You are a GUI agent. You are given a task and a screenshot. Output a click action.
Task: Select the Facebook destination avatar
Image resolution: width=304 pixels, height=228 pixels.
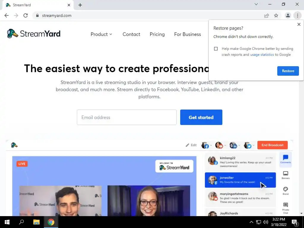pyautogui.click(x=205, y=145)
